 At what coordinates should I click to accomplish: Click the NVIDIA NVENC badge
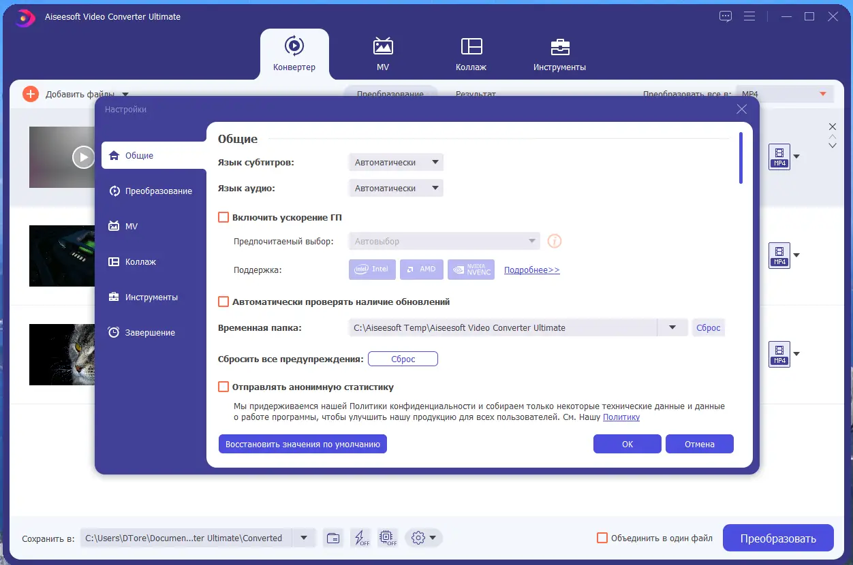tap(471, 270)
